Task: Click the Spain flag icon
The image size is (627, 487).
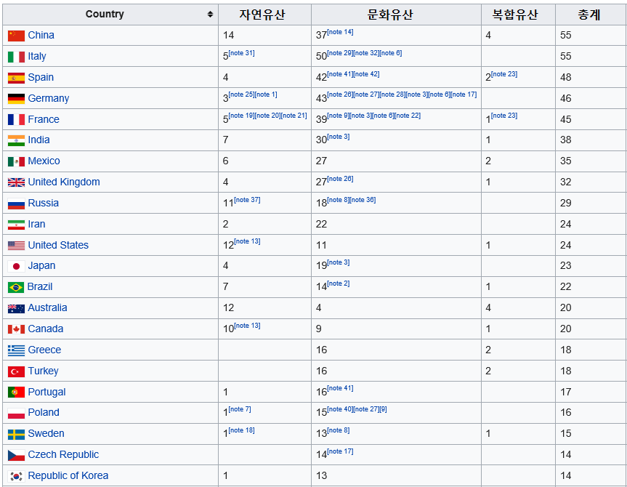Action: (17, 78)
